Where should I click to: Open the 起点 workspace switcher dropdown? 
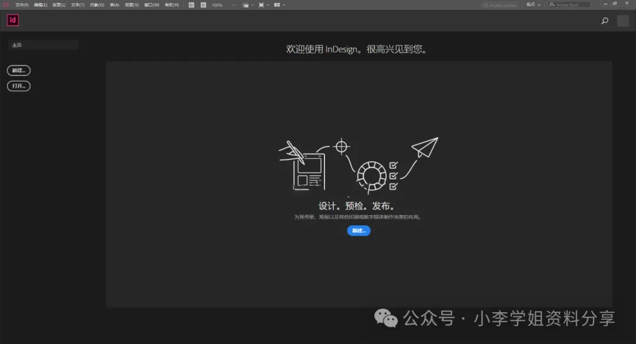534,5
